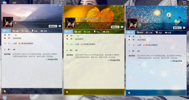The width and height of the screenshot is (189, 100).
Task: Click the profile avatar in window 261815532
Action: [x=132, y=24]
